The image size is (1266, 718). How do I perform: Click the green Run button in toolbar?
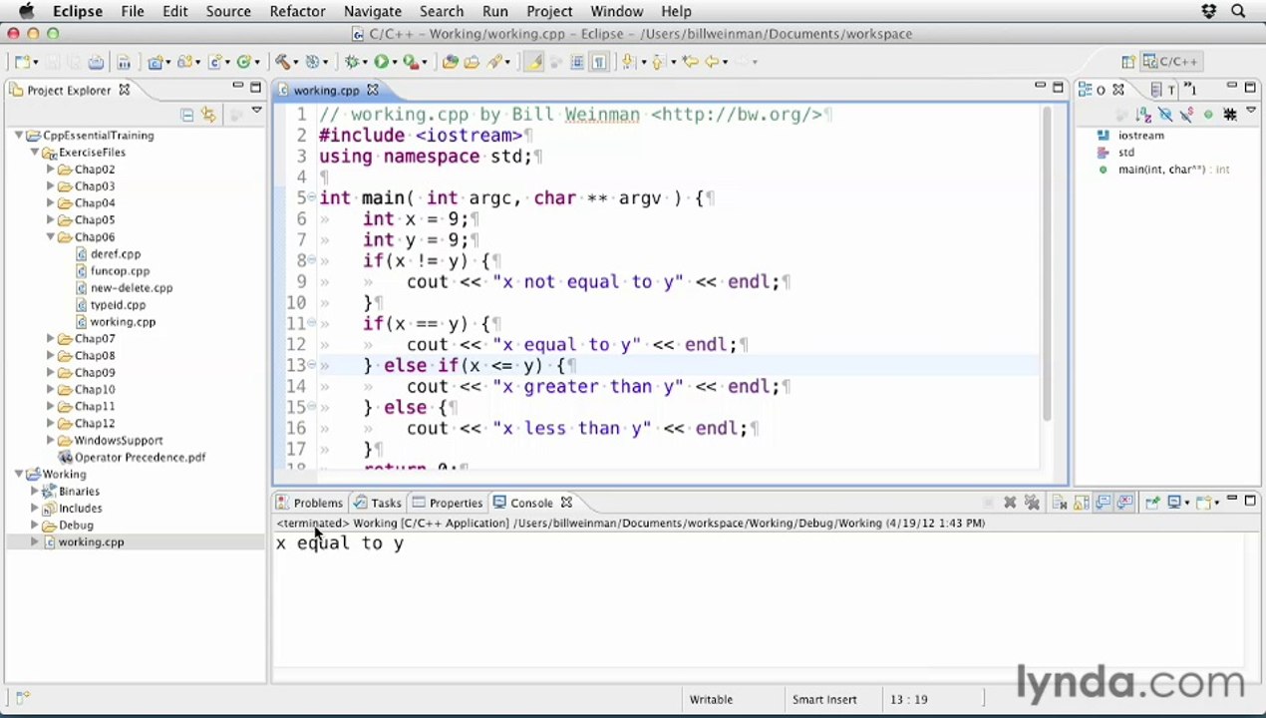click(x=381, y=62)
